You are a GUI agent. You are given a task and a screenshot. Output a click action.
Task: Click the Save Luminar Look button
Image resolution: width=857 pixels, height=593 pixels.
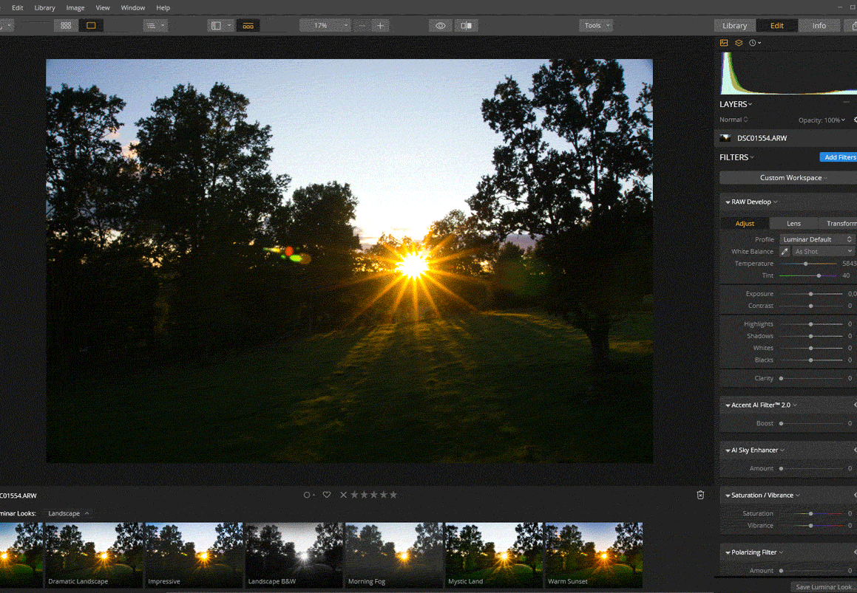pos(824,587)
